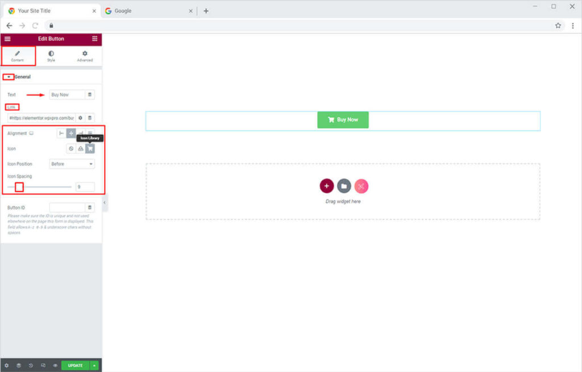This screenshot has height=372, width=582.
Task: Open the Icon Position dropdown
Action: (72, 164)
